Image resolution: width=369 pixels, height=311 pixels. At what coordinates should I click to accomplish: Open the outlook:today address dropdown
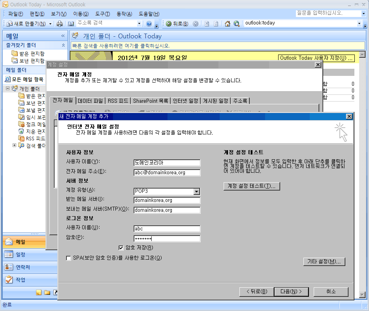[x=359, y=23]
